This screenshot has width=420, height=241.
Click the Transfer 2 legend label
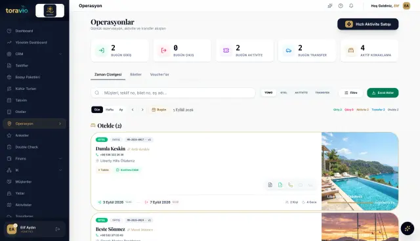point(378,110)
